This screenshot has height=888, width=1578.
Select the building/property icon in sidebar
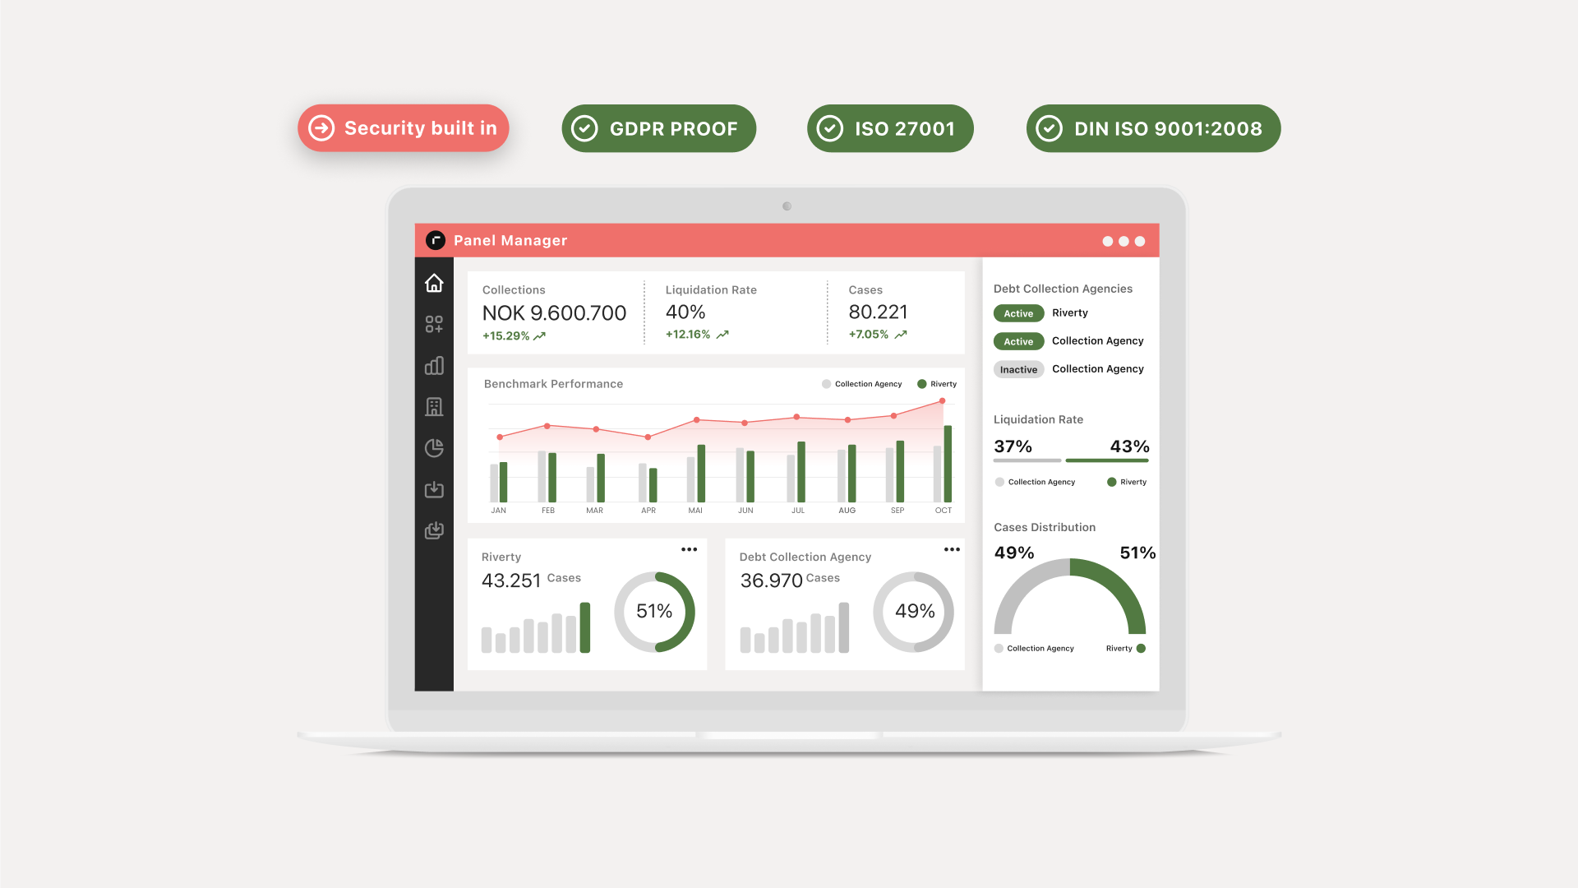pyautogui.click(x=433, y=405)
